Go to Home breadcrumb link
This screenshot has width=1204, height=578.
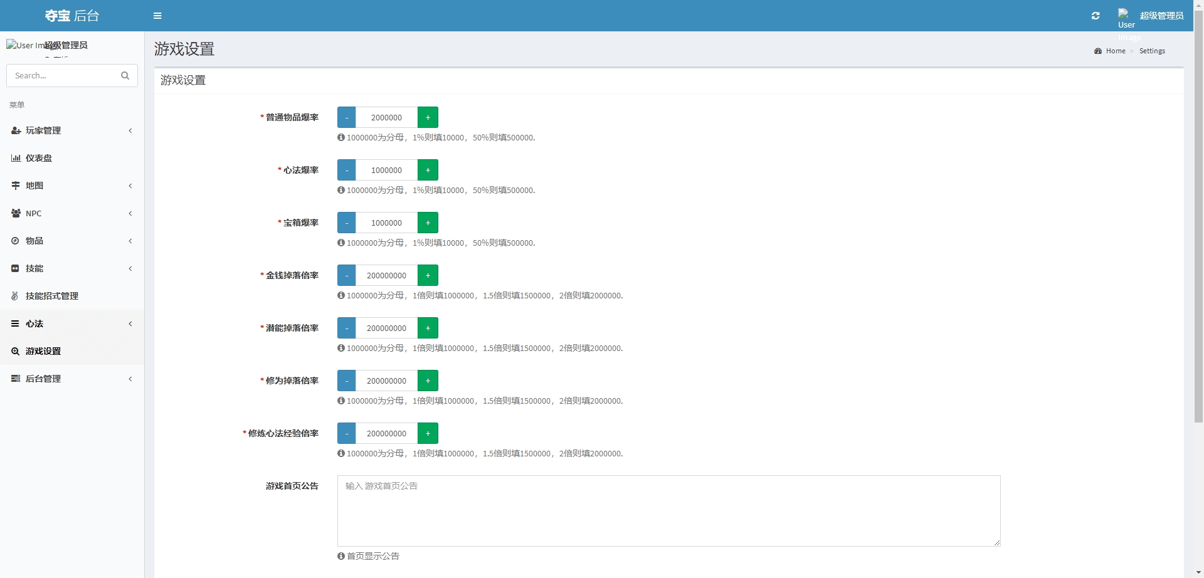click(1110, 51)
